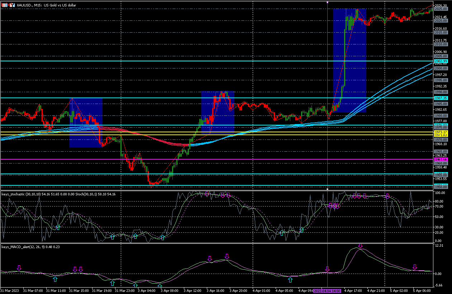This screenshot has height=294, width=452.
Task: Click the 2010.00 round-number price label
Action: tap(441, 44)
